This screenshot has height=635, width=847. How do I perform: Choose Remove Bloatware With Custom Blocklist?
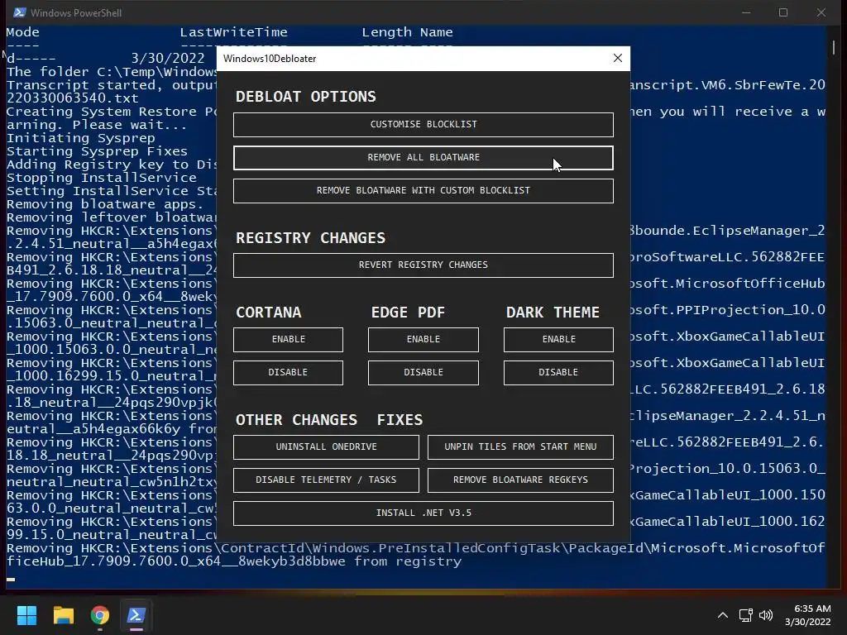pos(423,191)
